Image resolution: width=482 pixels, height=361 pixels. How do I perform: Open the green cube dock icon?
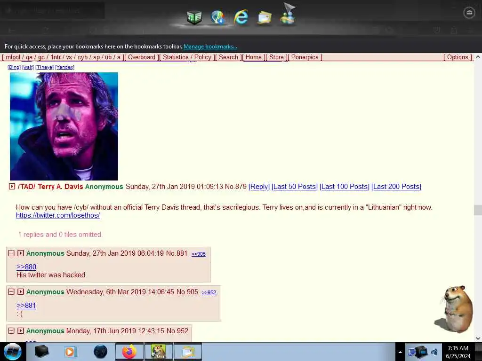tap(194, 17)
